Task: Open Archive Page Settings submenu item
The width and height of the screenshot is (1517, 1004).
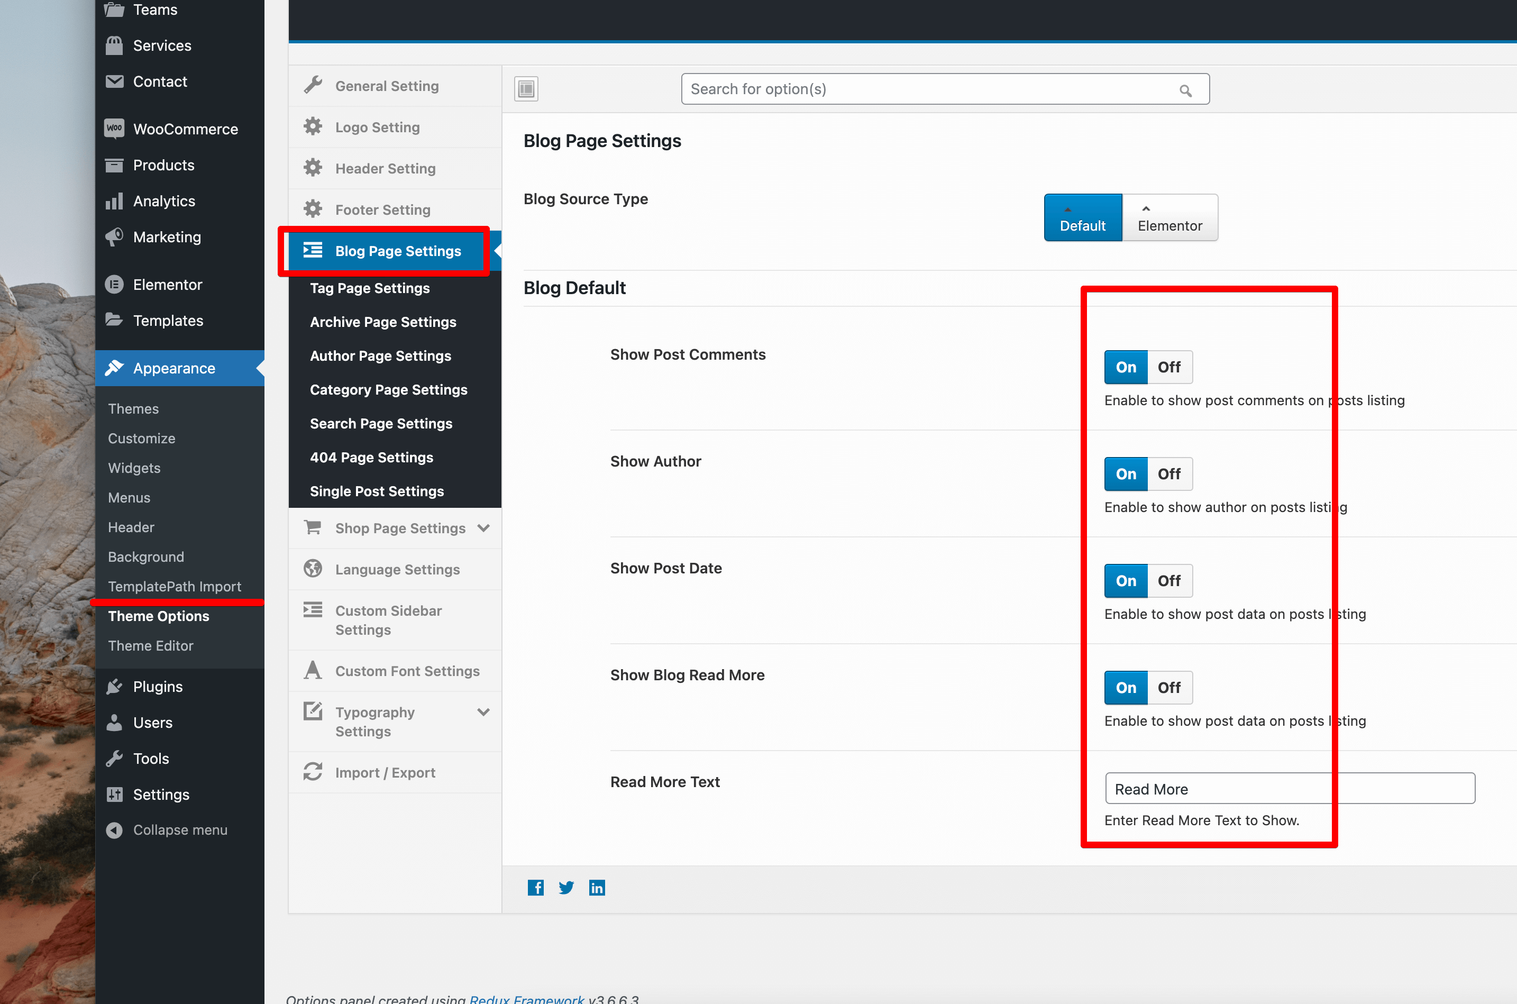Action: tap(383, 322)
